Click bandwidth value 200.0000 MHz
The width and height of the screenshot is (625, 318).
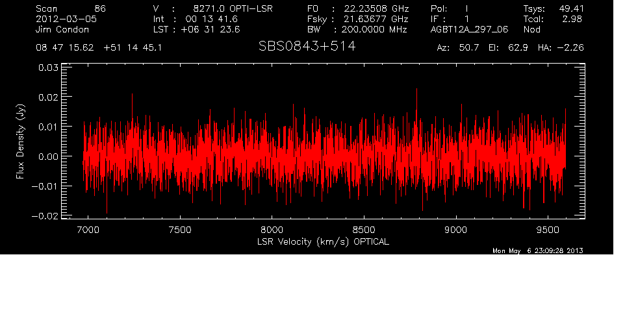(x=374, y=29)
